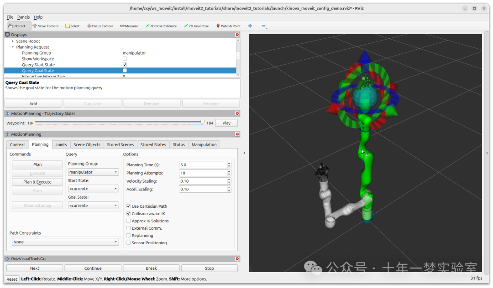Screen dimensions: 493x288
Task: Close the Trajectory Slider panel
Action: [237, 113]
